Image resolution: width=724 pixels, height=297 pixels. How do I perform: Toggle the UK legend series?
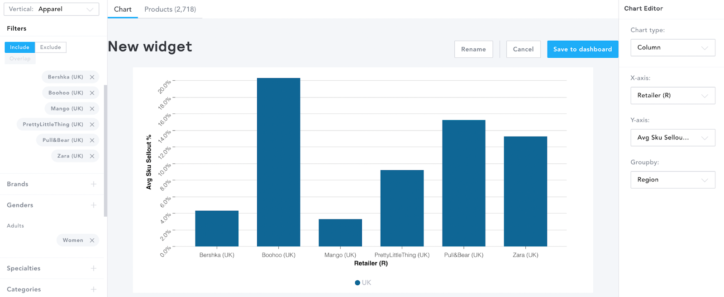click(363, 283)
